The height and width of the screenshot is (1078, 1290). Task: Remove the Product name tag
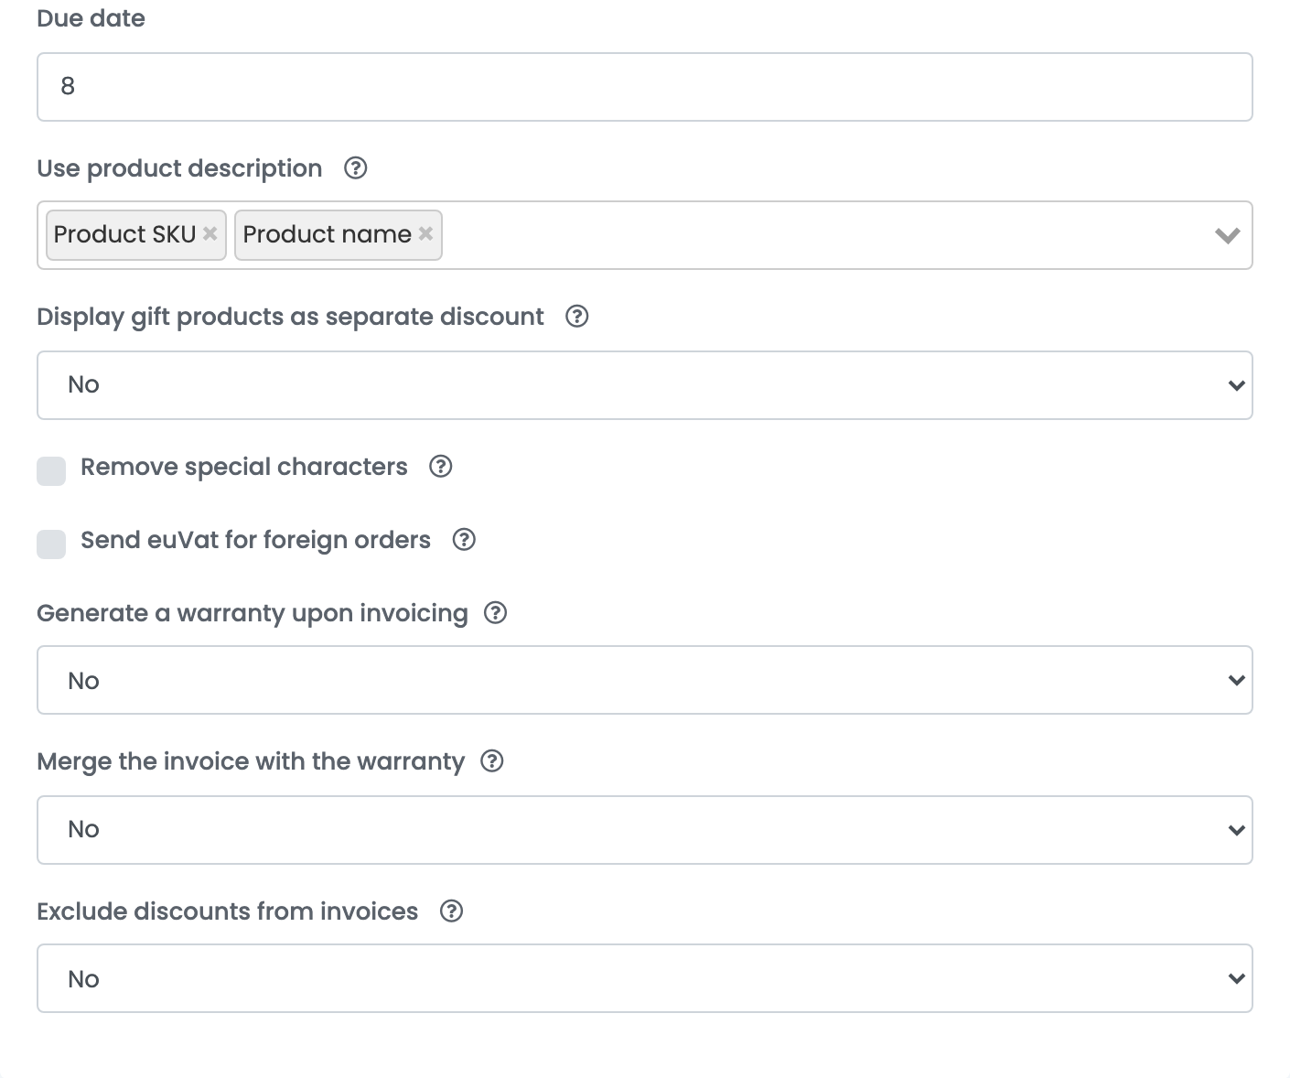pos(425,233)
